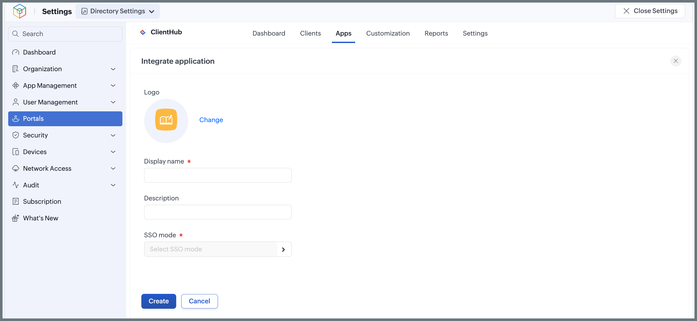Open the ClientHub Settings tab

475,33
